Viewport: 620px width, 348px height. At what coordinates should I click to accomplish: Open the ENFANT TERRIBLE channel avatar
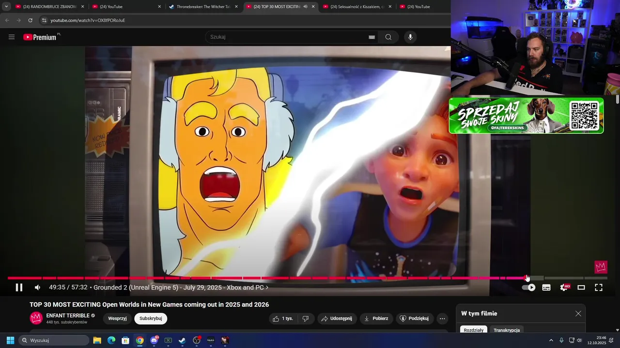tap(36, 318)
